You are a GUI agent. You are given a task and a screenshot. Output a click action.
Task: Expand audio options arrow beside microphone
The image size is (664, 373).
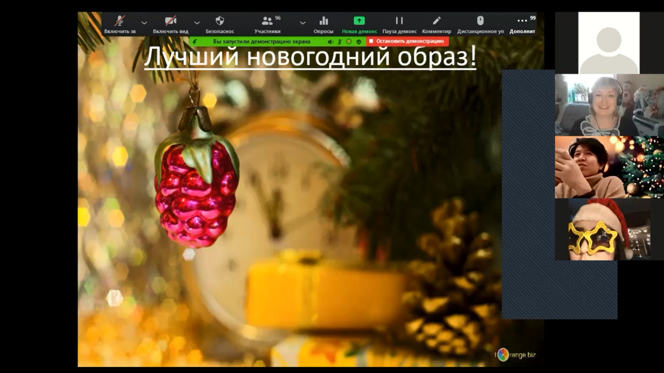coord(144,23)
